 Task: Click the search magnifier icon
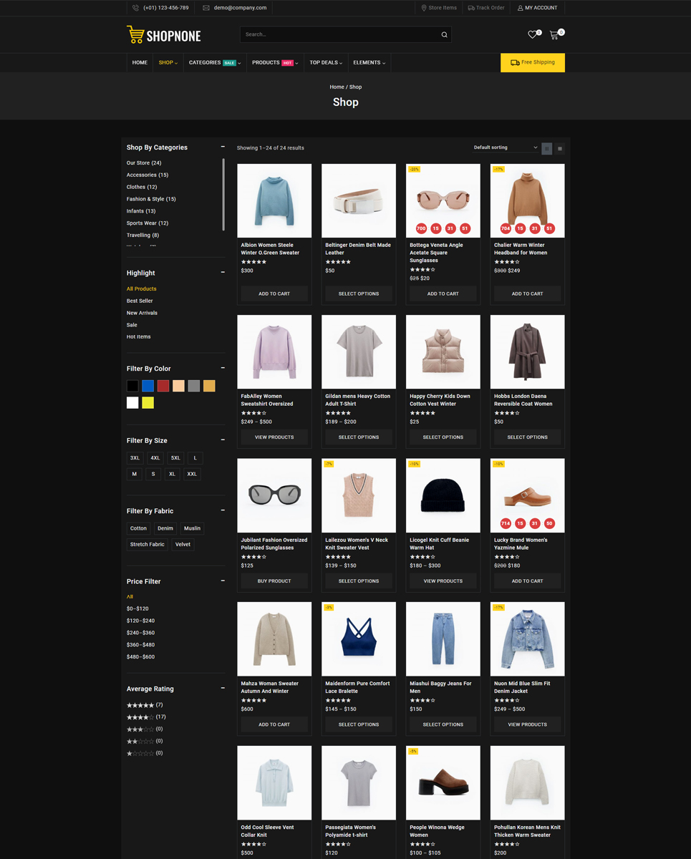point(444,34)
